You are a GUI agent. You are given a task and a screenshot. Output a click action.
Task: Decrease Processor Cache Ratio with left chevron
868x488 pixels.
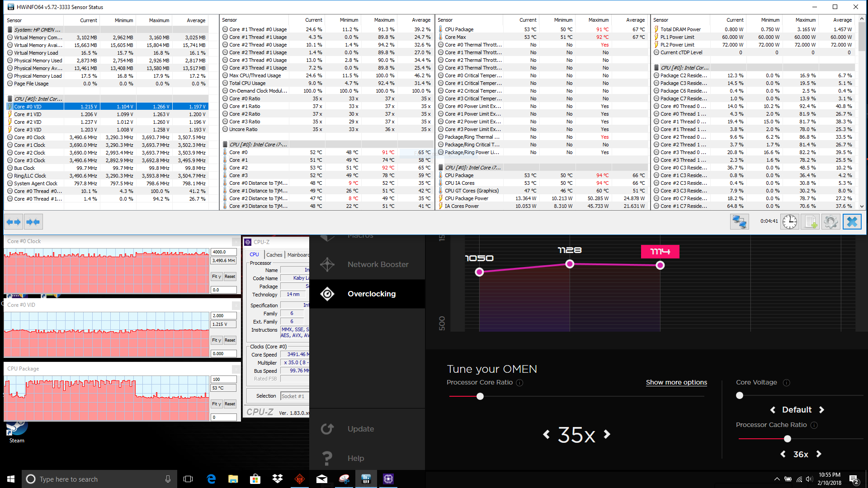coord(783,454)
